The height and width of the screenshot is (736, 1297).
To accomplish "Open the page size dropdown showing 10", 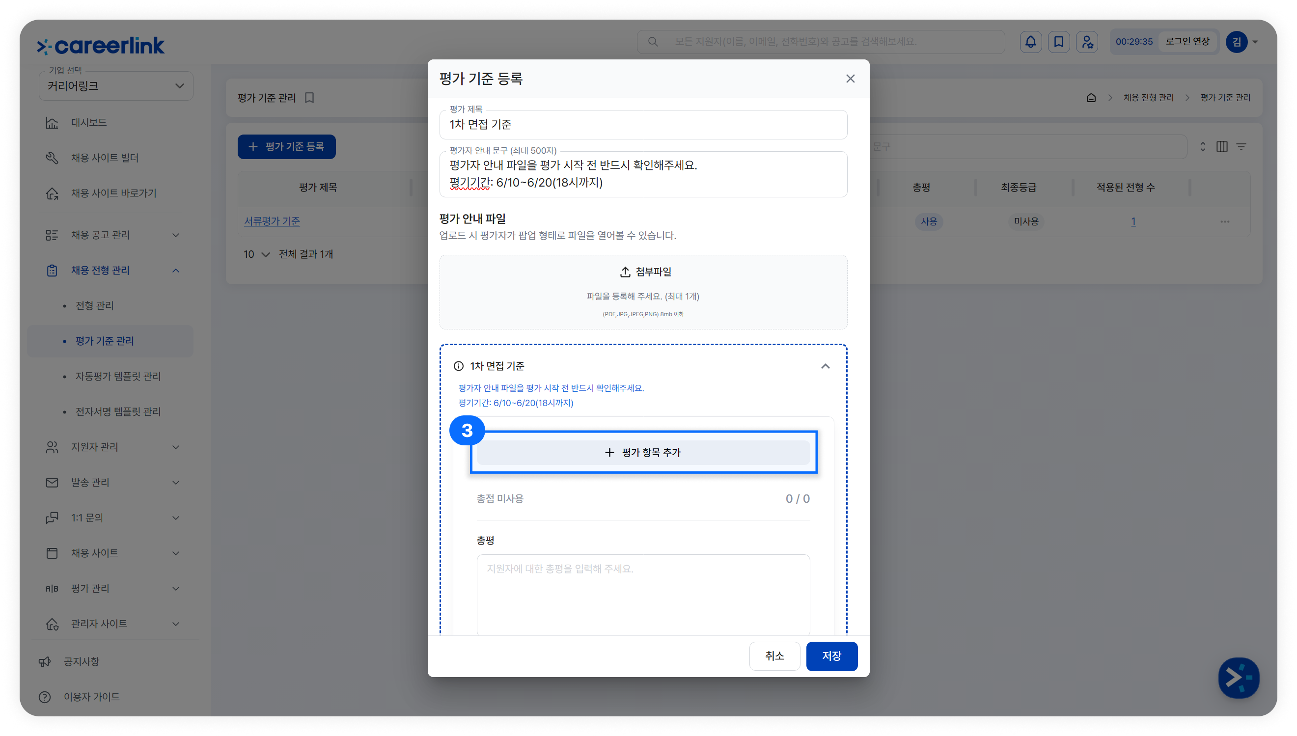I will click(256, 254).
